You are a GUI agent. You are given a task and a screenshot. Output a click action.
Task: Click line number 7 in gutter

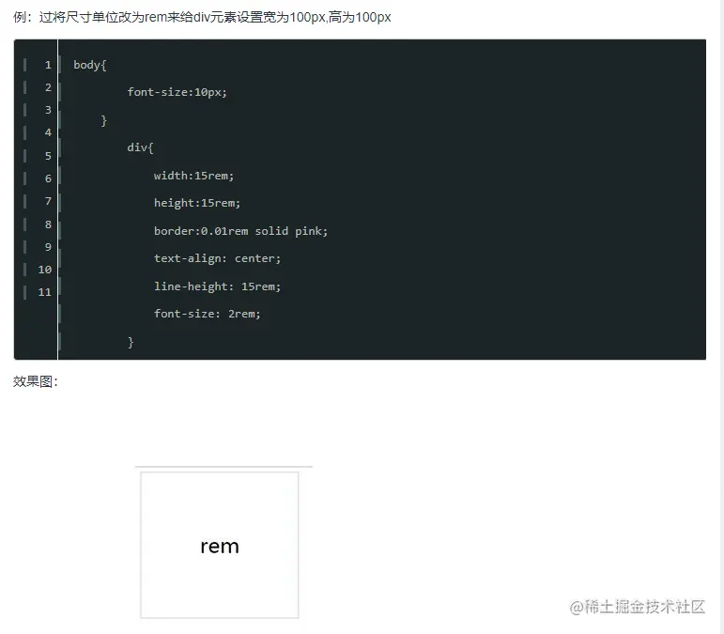point(48,201)
